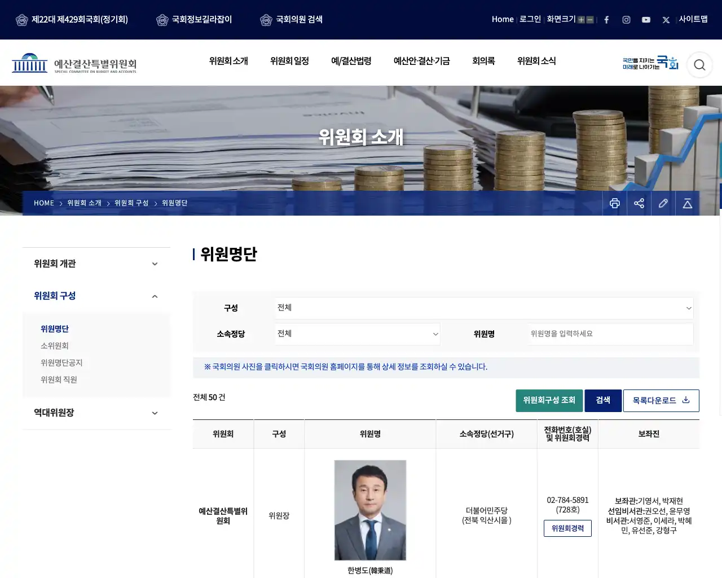Click the 예산결산특별위원회 logo
Screen dimensions: 722x578
[x=74, y=63]
